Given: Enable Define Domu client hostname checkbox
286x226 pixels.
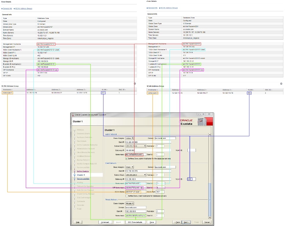Looking at the screenshot, I should pyautogui.click(x=127, y=196).
